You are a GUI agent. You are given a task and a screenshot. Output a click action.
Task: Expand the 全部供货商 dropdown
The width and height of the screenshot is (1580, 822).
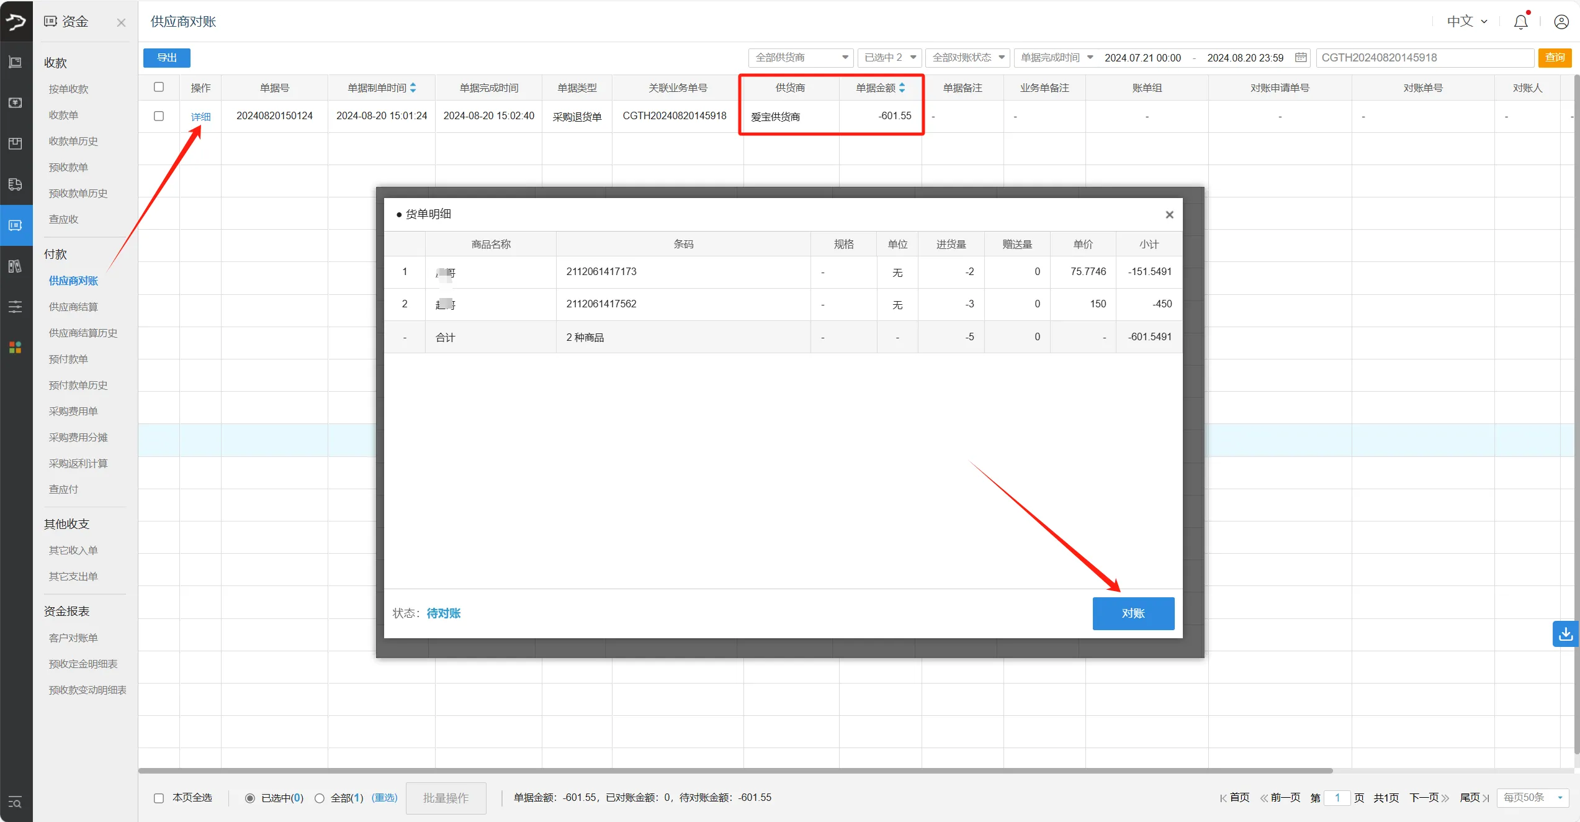pos(801,58)
